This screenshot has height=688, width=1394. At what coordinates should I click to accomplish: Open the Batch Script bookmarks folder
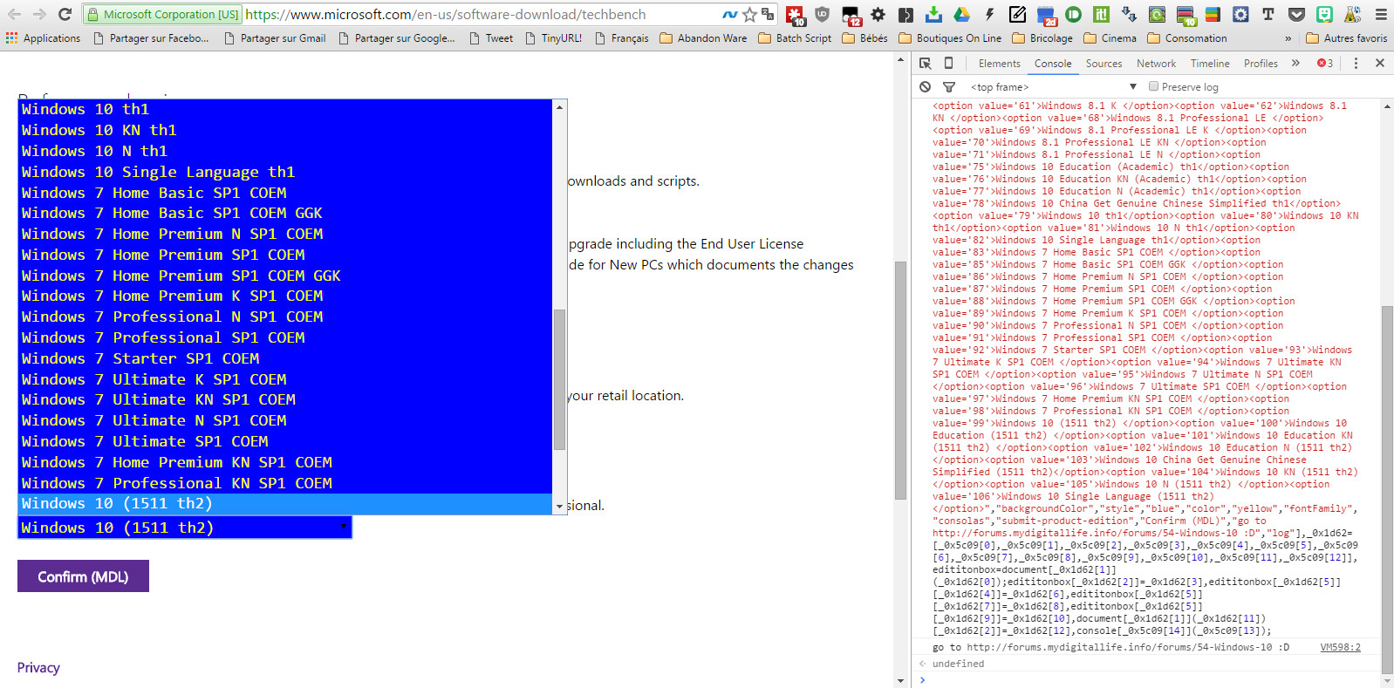(795, 38)
